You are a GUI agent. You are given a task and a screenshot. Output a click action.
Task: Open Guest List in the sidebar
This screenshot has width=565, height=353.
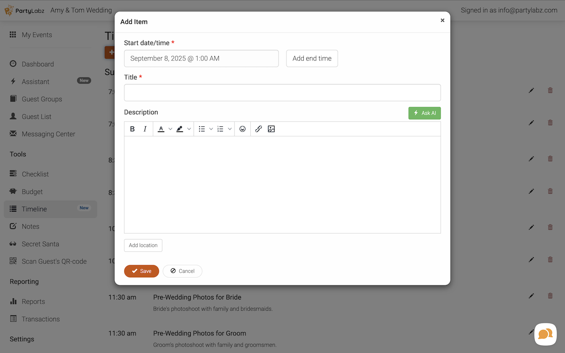pos(37,116)
